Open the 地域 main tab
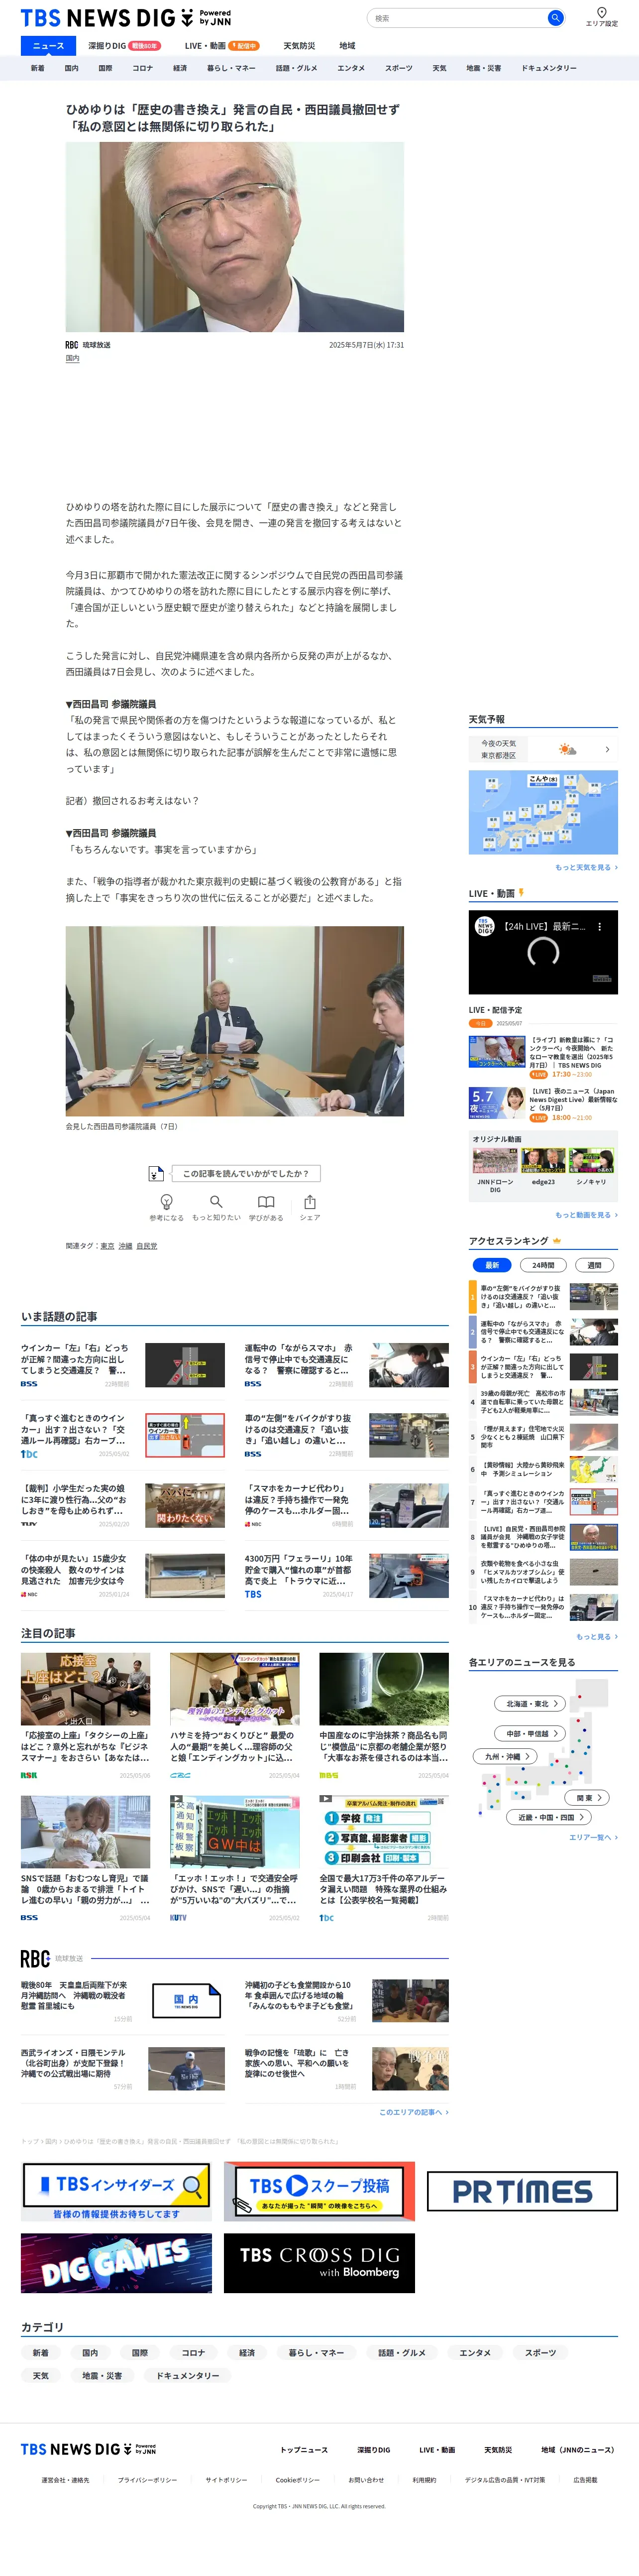 [347, 46]
